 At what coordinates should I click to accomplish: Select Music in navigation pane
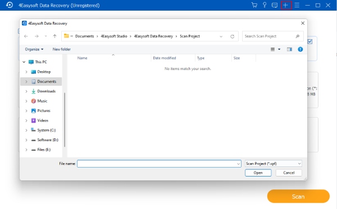point(42,101)
